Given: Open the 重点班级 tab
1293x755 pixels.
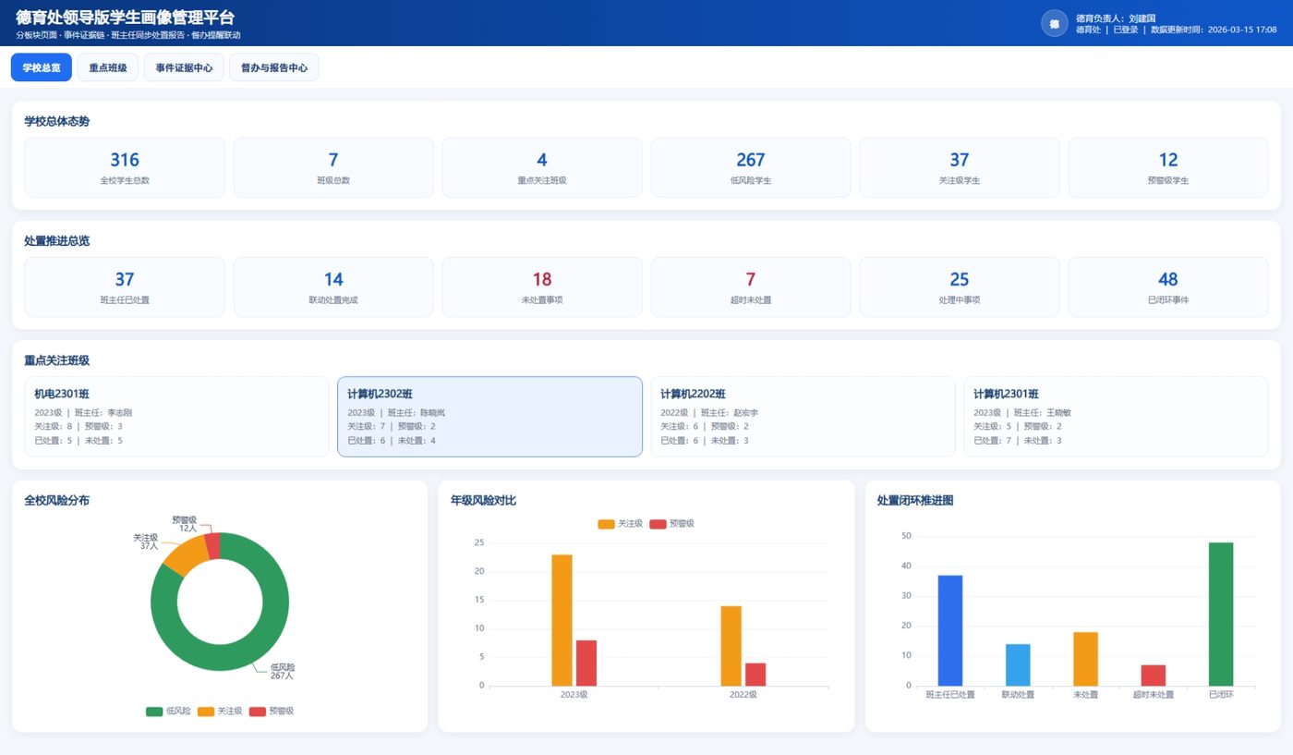Looking at the screenshot, I should click(x=108, y=67).
